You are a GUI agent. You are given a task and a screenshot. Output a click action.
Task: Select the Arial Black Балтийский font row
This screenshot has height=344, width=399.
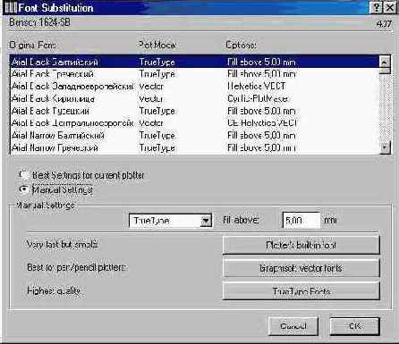(x=194, y=62)
